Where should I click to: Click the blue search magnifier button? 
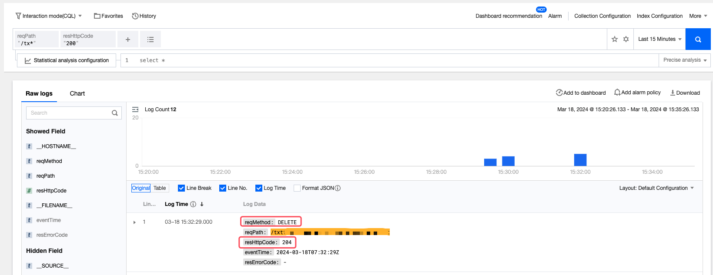coord(698,39)
